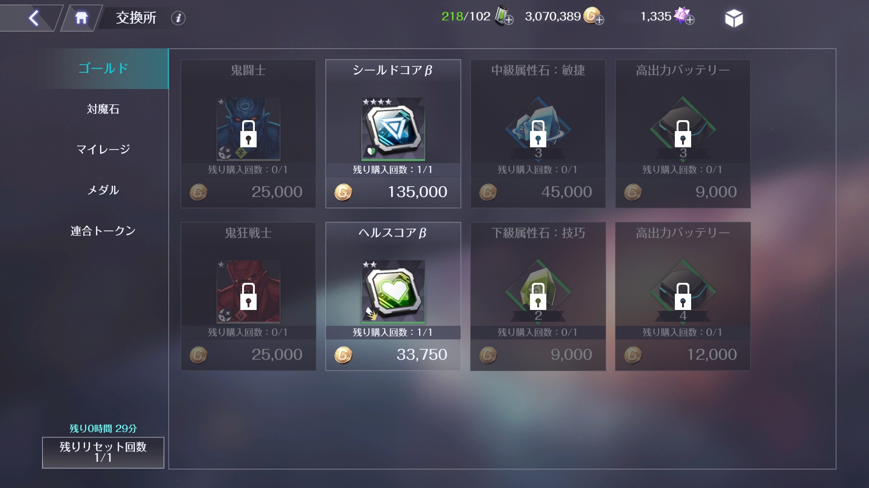Open the メダル tab
This screenshot has height=488, width=869.
[x=103, y=190]
